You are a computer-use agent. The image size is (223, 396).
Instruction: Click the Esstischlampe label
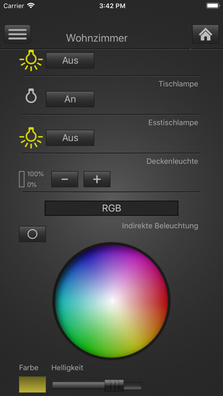[174, 123]
